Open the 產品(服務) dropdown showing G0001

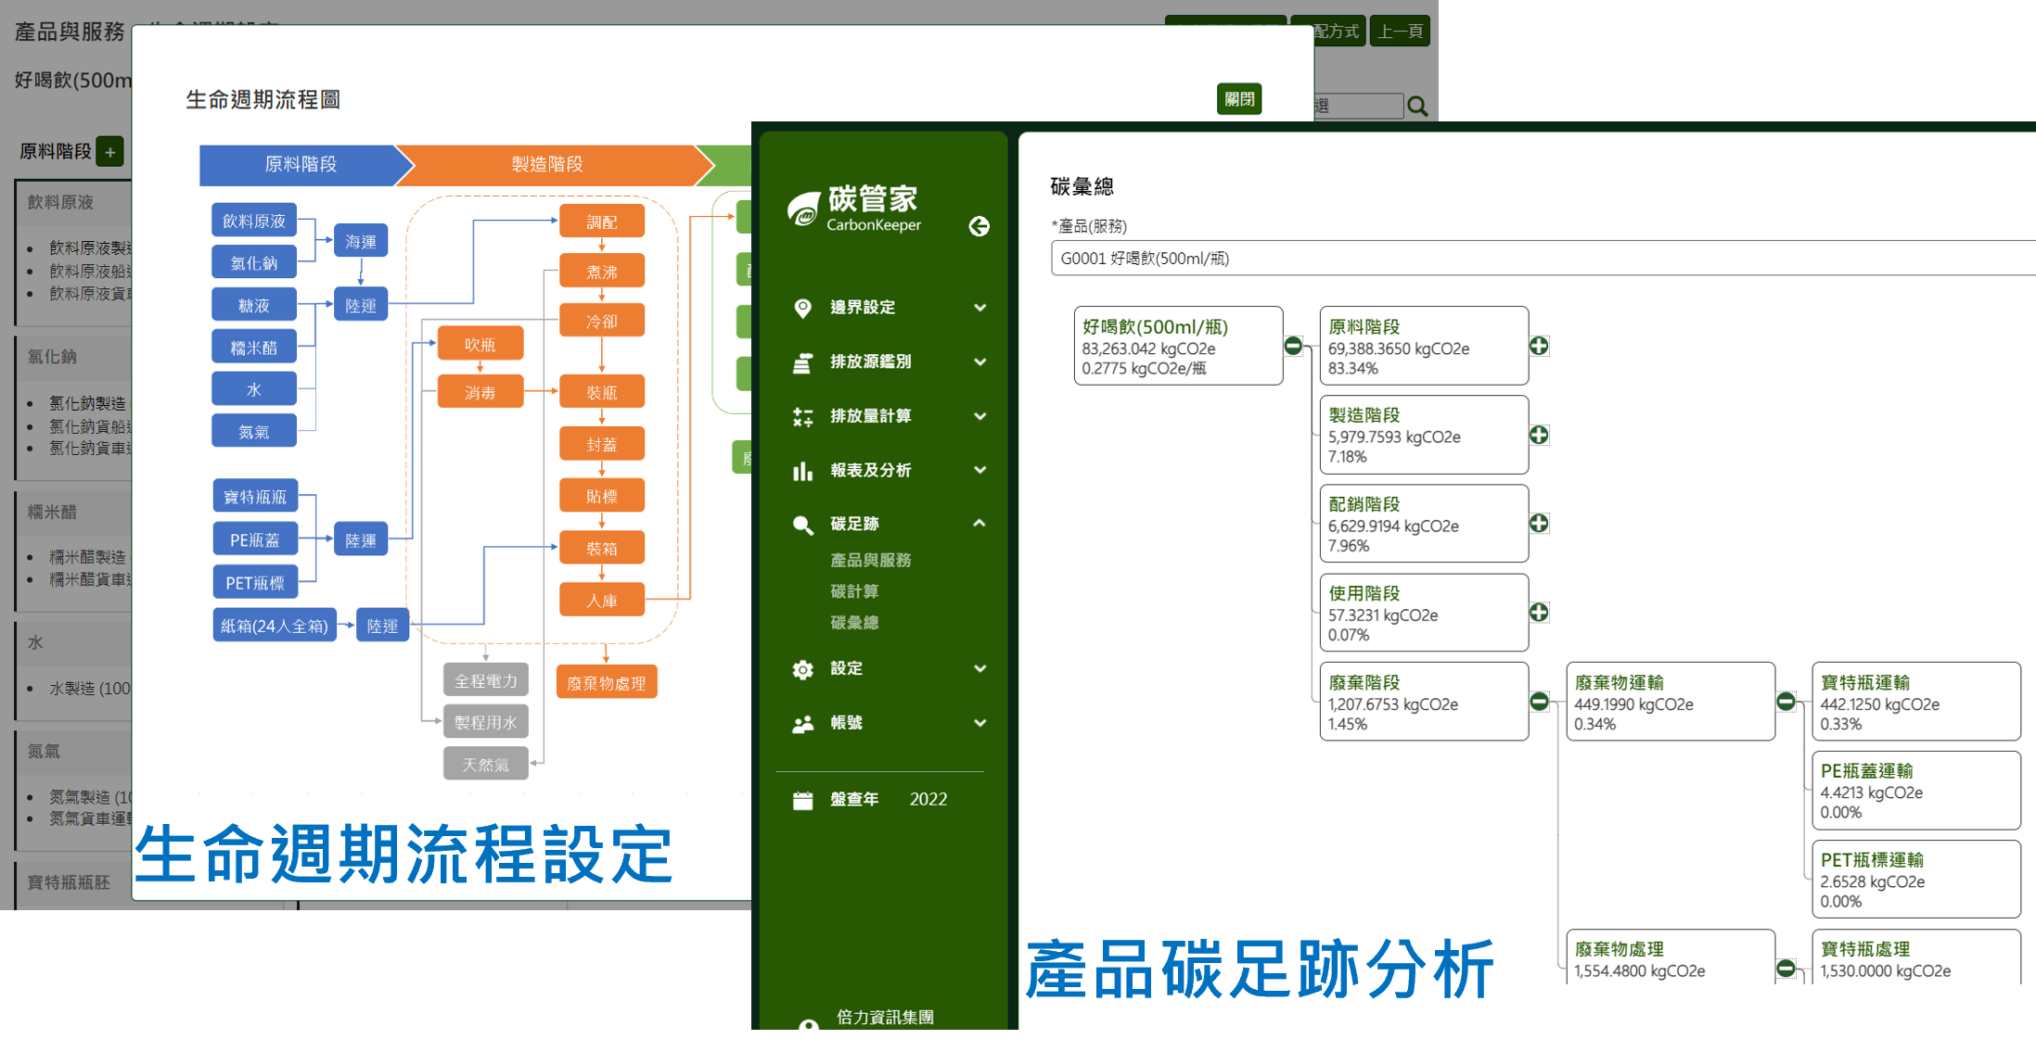coord(1543,259)
